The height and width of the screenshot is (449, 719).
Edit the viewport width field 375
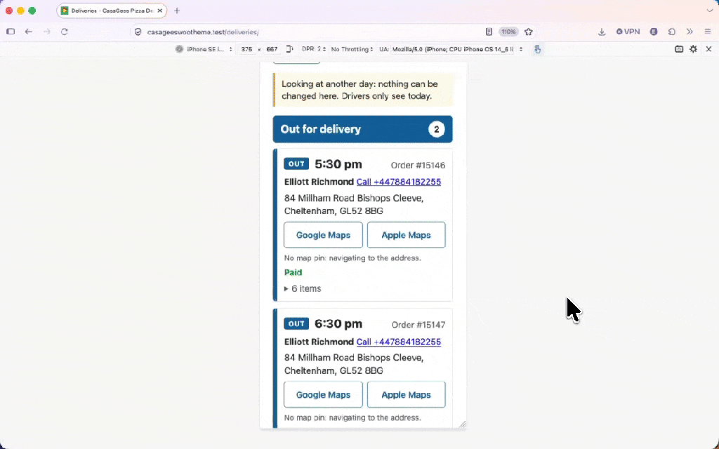click(x=246, y=49)
